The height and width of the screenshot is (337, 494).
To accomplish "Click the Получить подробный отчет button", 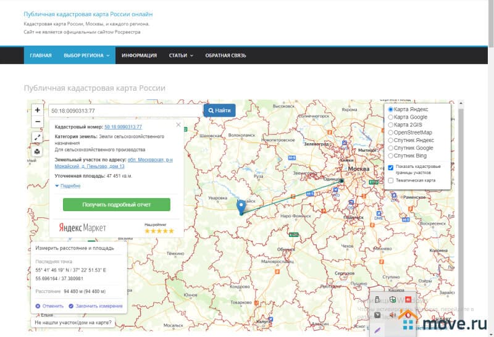I will (117, 204).
